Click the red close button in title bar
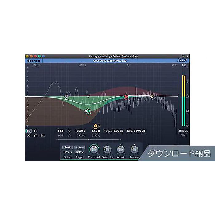215x215 pixels. tap(35, 56)
